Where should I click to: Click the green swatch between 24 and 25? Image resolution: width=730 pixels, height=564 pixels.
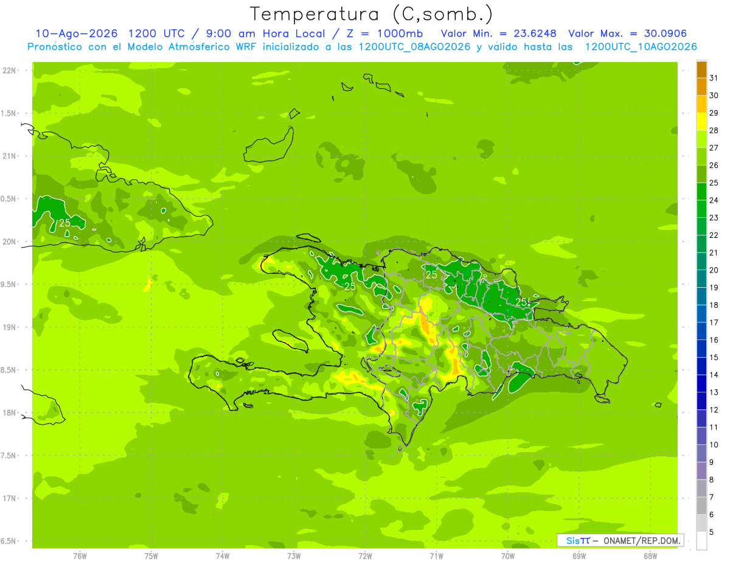(701, 191)
